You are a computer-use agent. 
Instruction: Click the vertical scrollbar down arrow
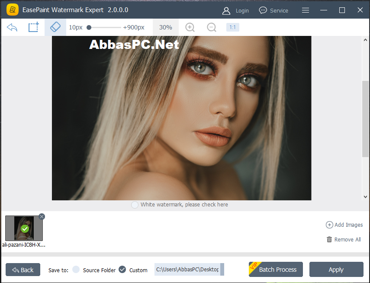coord(365,196)
